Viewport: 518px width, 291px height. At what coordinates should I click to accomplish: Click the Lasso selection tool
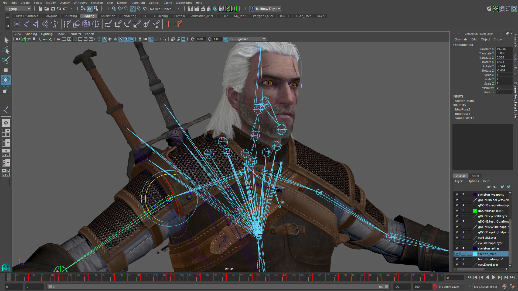[5, 50]
